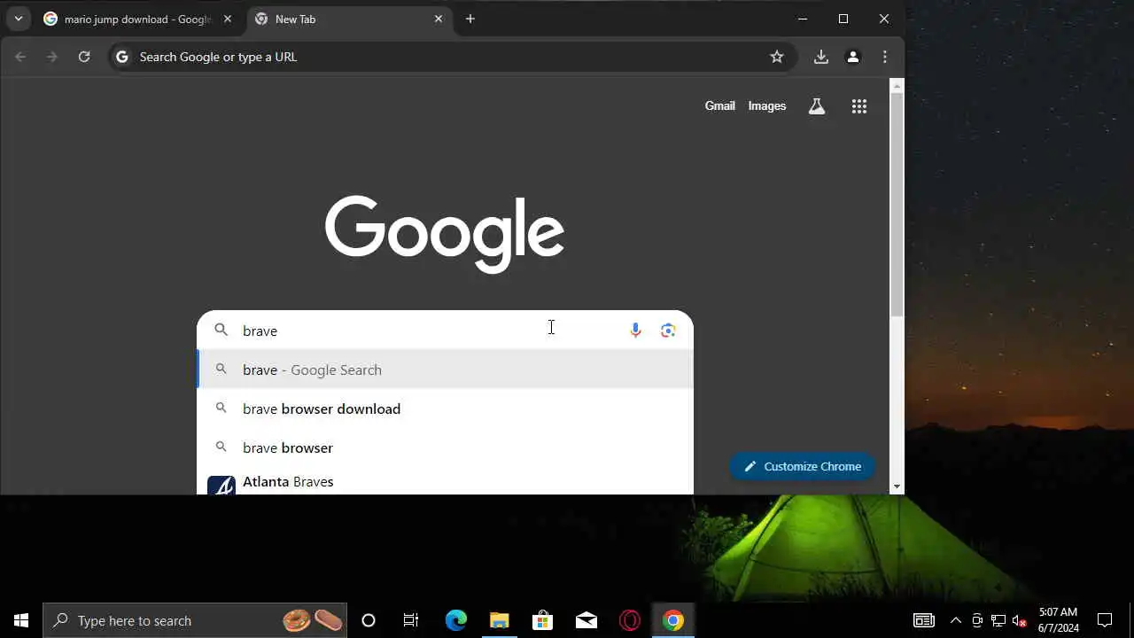Open the Chrome profile icon
Screen dimensions: 1134x638
click(853, 57)
